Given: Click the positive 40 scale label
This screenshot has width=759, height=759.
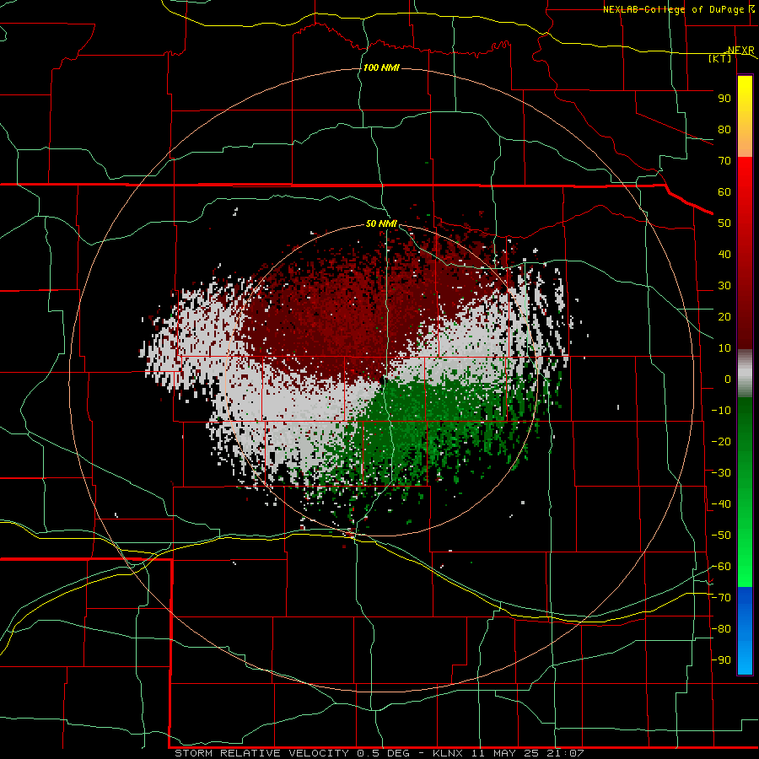Looking at the screenshot, I should click(x=724, y=254).
